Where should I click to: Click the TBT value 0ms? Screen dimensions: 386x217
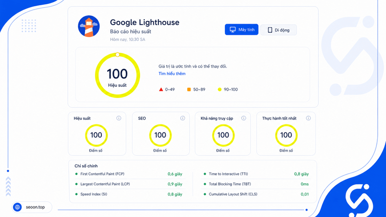pyautogui.click(x=304, y=184)
